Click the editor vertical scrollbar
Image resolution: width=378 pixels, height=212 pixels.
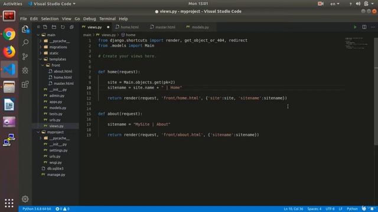tap(376, 91)
